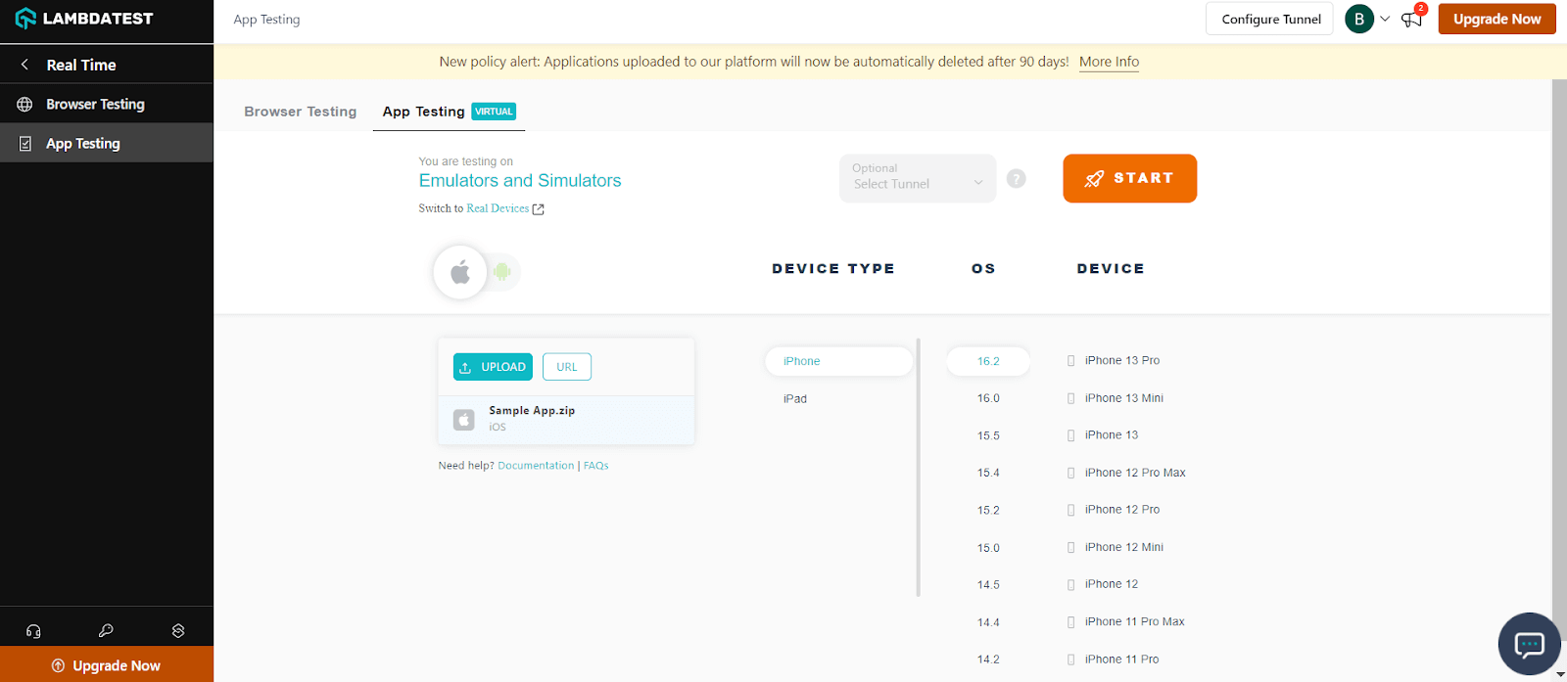The height and width of the screenshot is (682, 1567).
Task: Select OS version 16.0
Action: [988, 398]
